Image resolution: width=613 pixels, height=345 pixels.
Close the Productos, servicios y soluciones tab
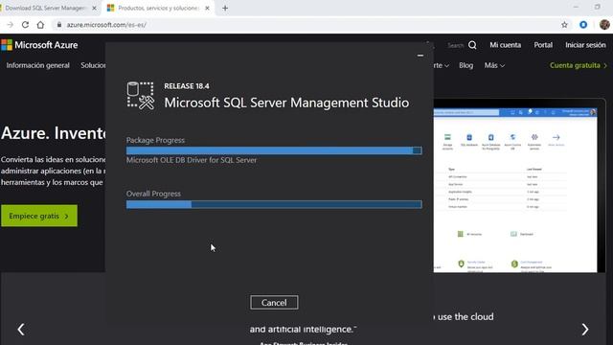coord(207,8)
